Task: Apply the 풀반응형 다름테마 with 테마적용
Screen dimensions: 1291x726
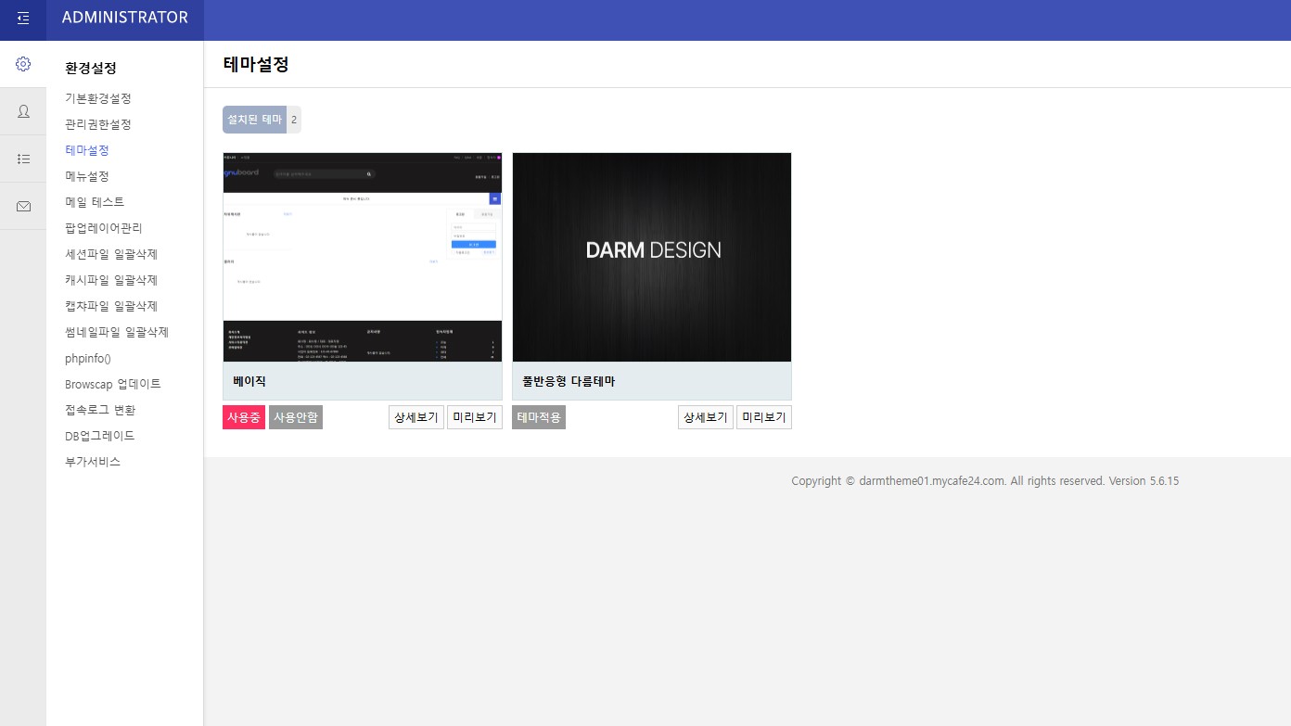Action: (x=539, y=417)
